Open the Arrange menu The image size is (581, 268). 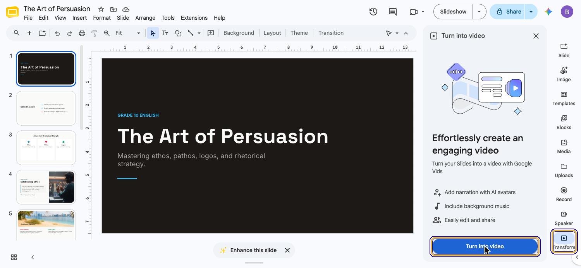coord(145,18)
